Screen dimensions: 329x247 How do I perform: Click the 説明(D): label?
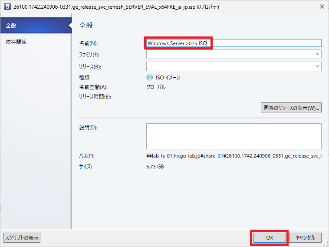pyautogui.click(x=89, y=127)
